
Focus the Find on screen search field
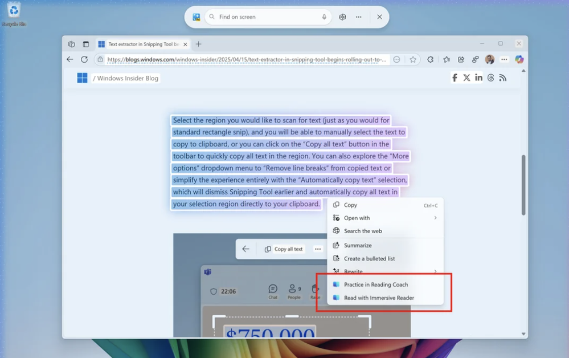click(268, 17)
